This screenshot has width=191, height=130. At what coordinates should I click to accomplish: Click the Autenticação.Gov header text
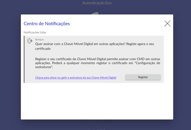point(97,3)
